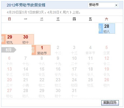Select May 16 date cell
The width and height of the screenshot is (124, 108).
[x=58, y=72]
